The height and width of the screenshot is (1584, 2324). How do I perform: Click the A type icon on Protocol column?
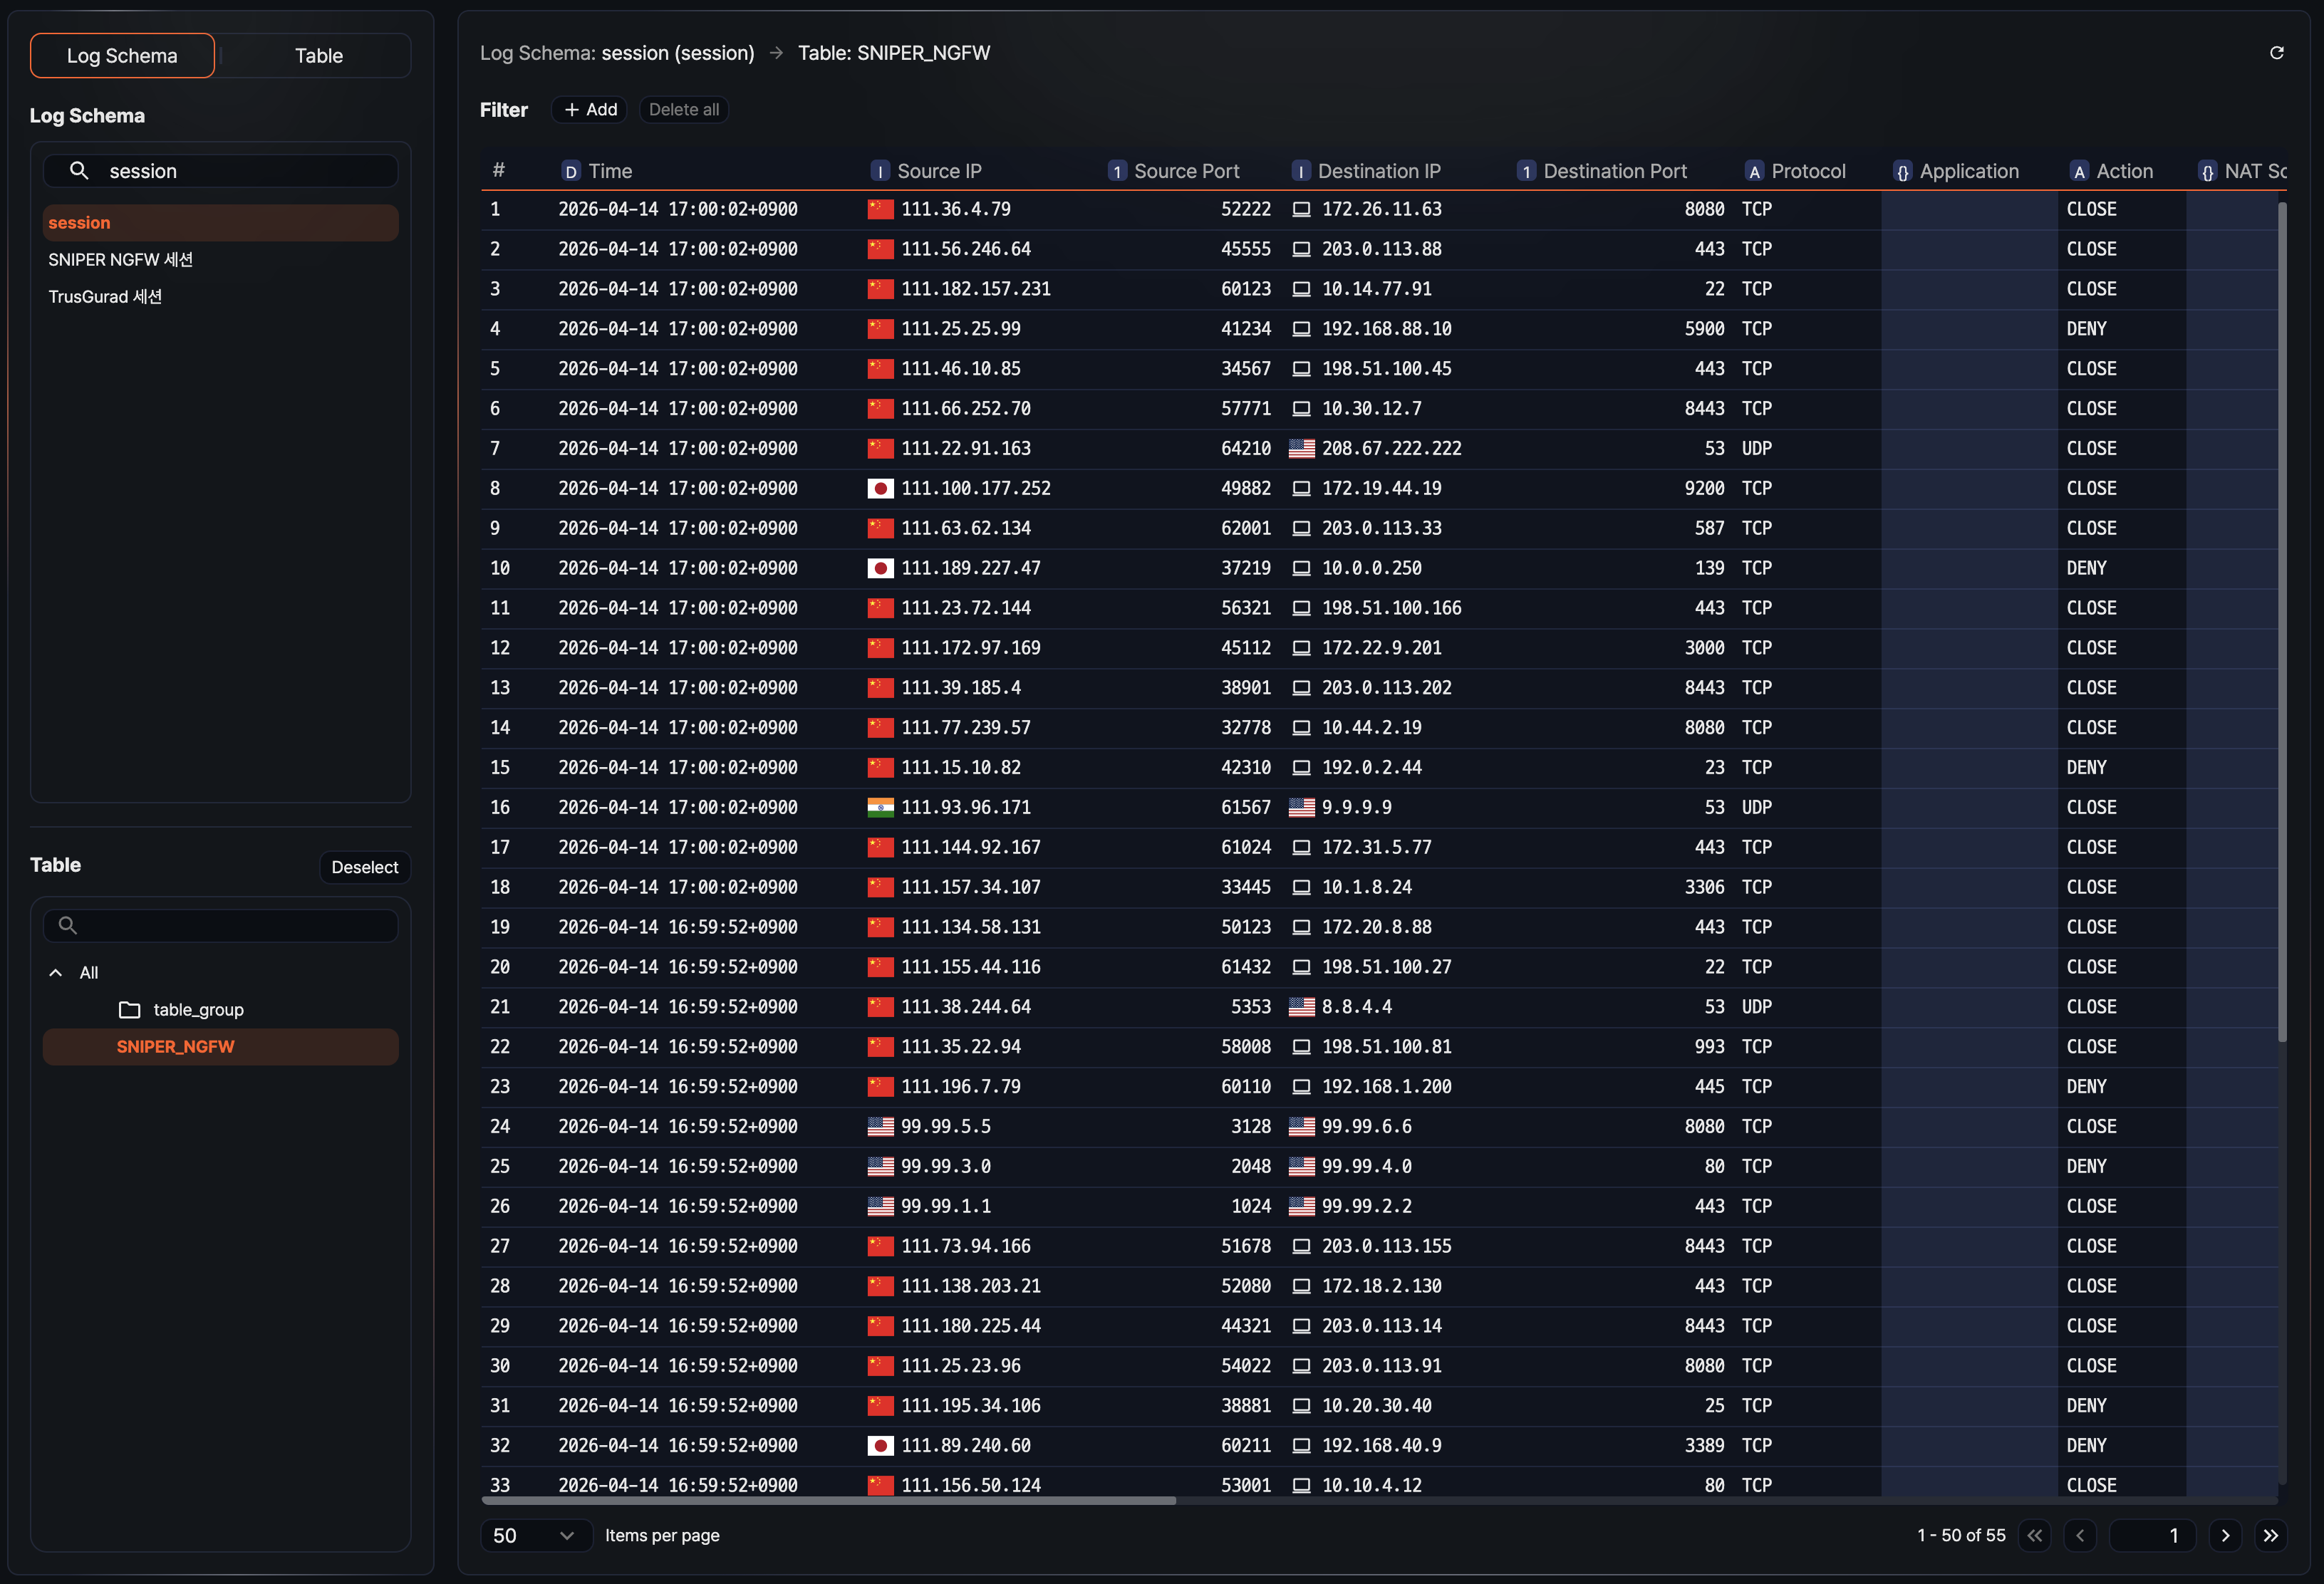pos(1755,171)
